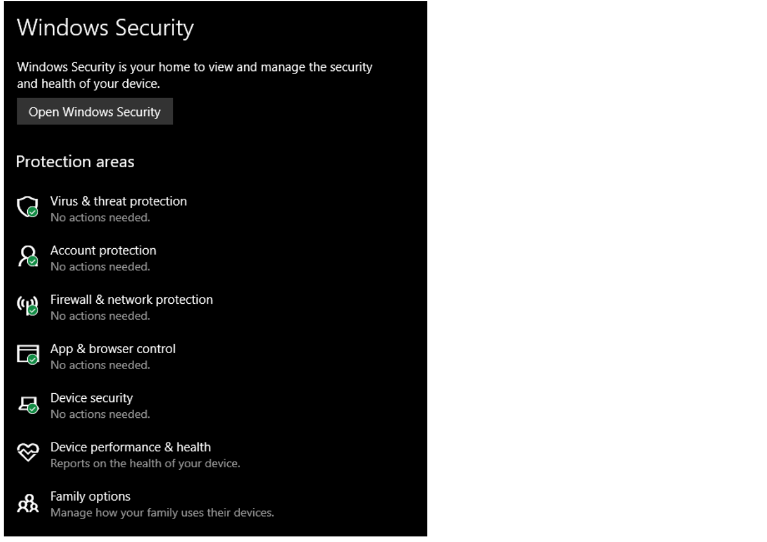The height and width of the screenshot is (542, 767).
Task: Choose the Device security label
Action: click(x=91, y=398)
